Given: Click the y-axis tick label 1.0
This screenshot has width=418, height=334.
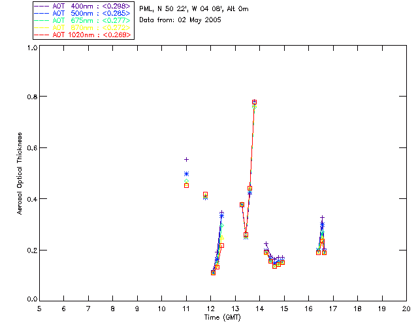Looking at the screenshot, I should (x=32, y=48).
